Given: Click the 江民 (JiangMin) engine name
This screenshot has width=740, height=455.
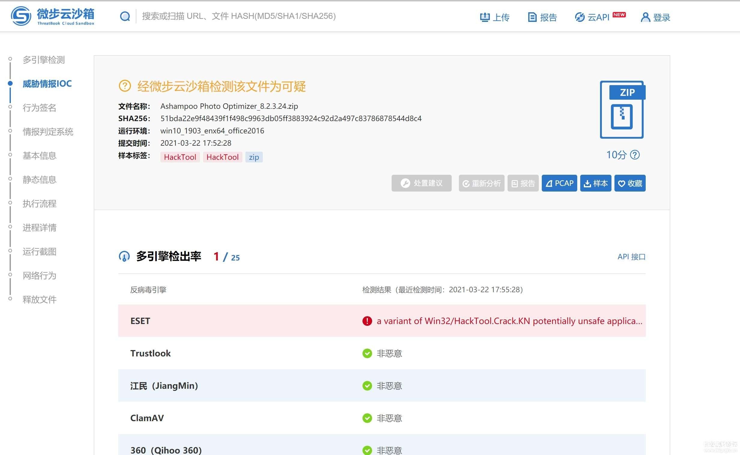Looking at the screenshot, I should 164,386.
